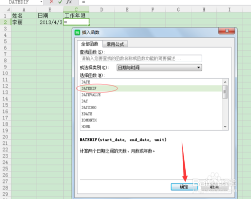This screenshot has width=251, height=199.
Task: Select row 5 header
Action: tap(6, 41)
